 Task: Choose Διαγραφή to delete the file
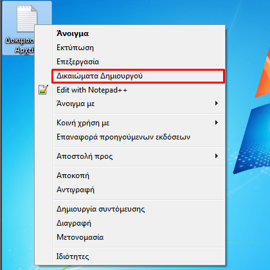[74, 223]
